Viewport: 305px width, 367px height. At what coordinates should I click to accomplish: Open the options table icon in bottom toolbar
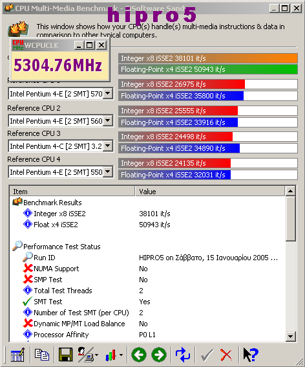17,355
